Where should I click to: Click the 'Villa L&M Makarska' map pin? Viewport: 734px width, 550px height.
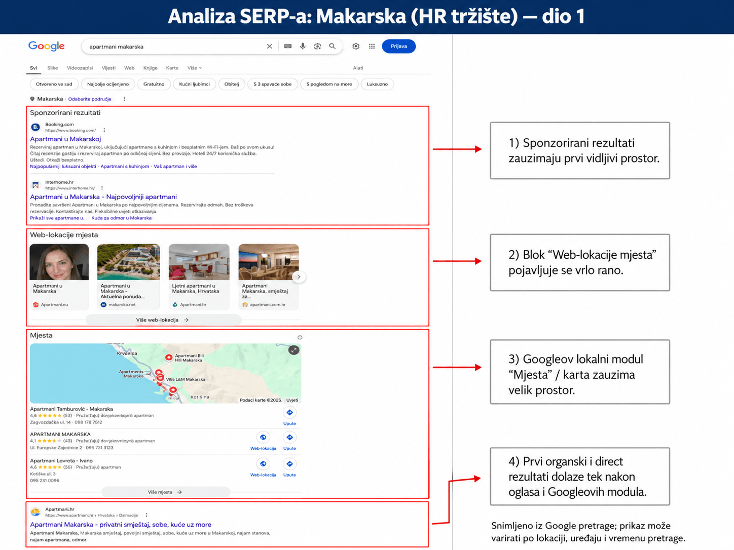[x=160, y=377]
